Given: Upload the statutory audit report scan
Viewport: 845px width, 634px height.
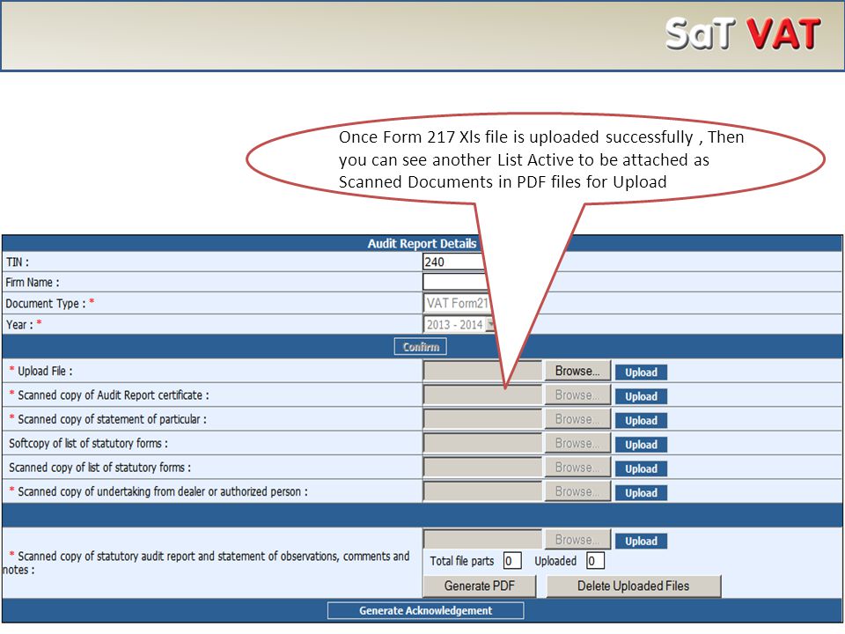Looking at the screenshot, I should 642,542.
